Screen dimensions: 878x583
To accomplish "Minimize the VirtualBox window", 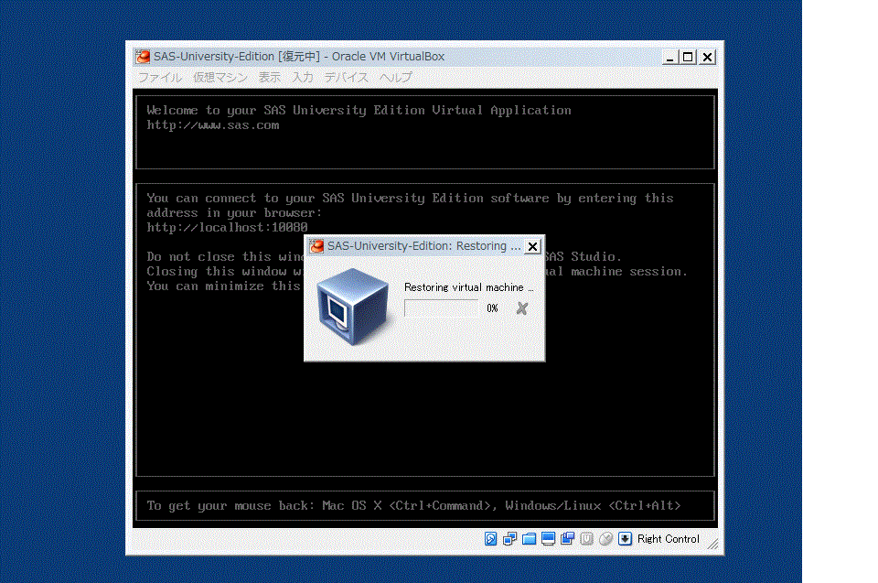I will (669, 57).
